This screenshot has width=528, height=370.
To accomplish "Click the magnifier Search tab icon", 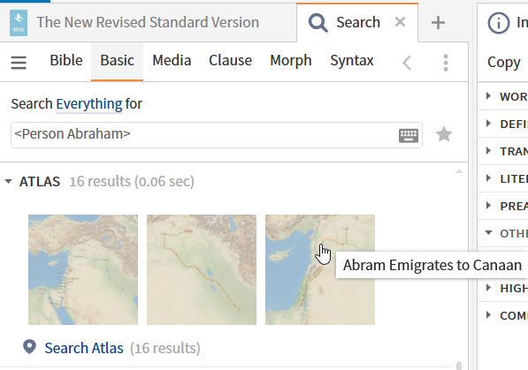I will point(318,23).
